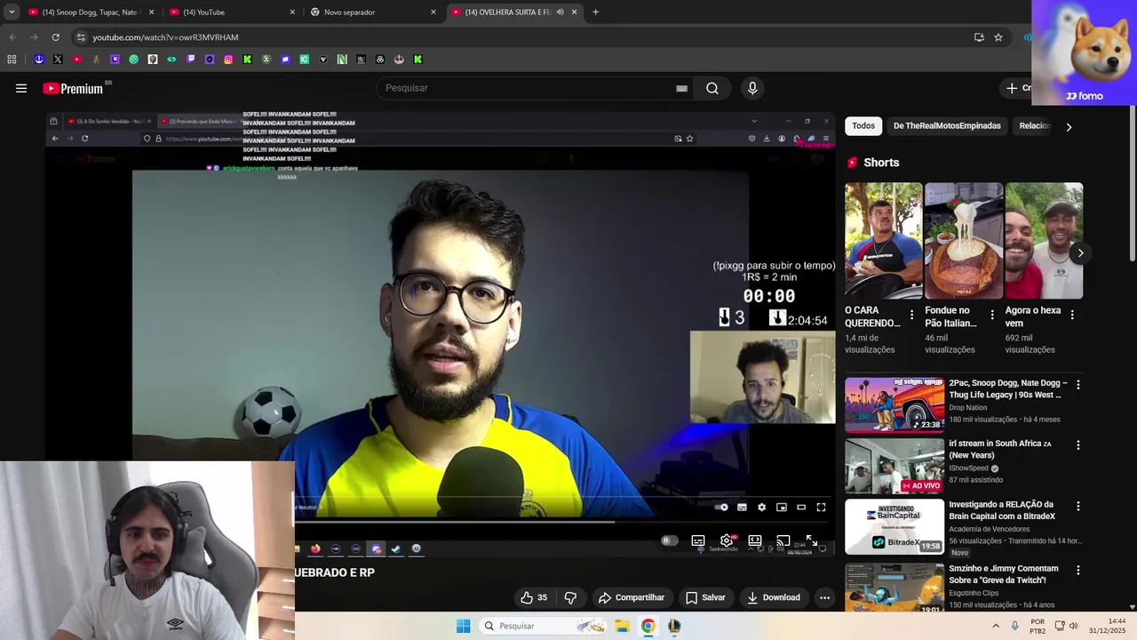This screenshot has height=640, width=1137.
Task: Open Chrome from the taskbar
Action: coord(648,626)
